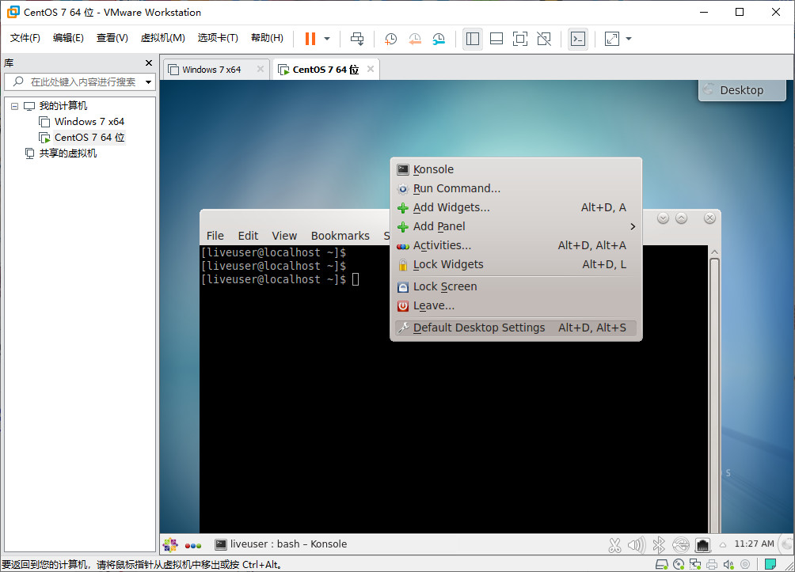Select the liveuser bash Konsole taskbar entry

coord(281,544)
